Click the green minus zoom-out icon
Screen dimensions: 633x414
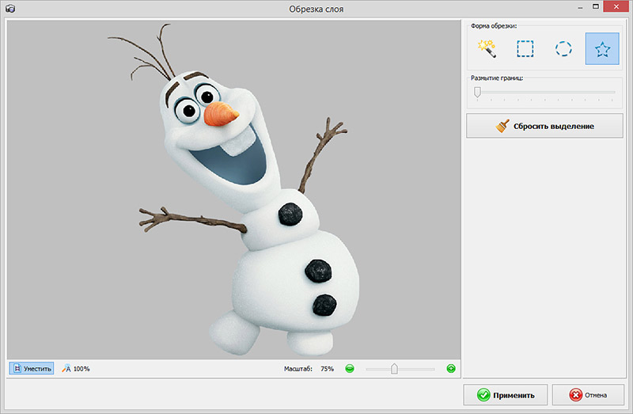coord(350,368)
